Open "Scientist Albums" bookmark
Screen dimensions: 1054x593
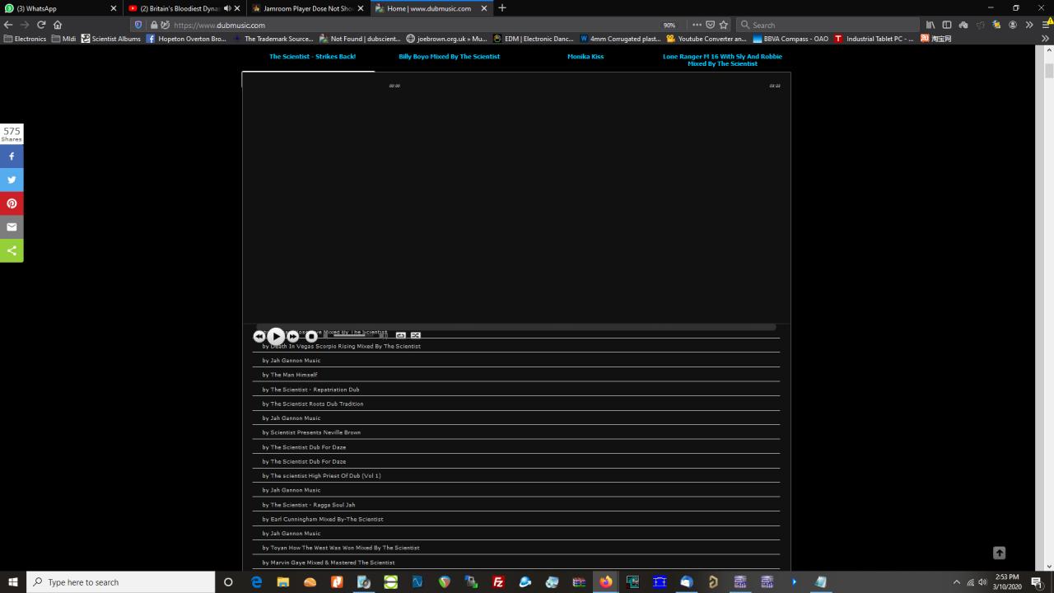point(110,39)
